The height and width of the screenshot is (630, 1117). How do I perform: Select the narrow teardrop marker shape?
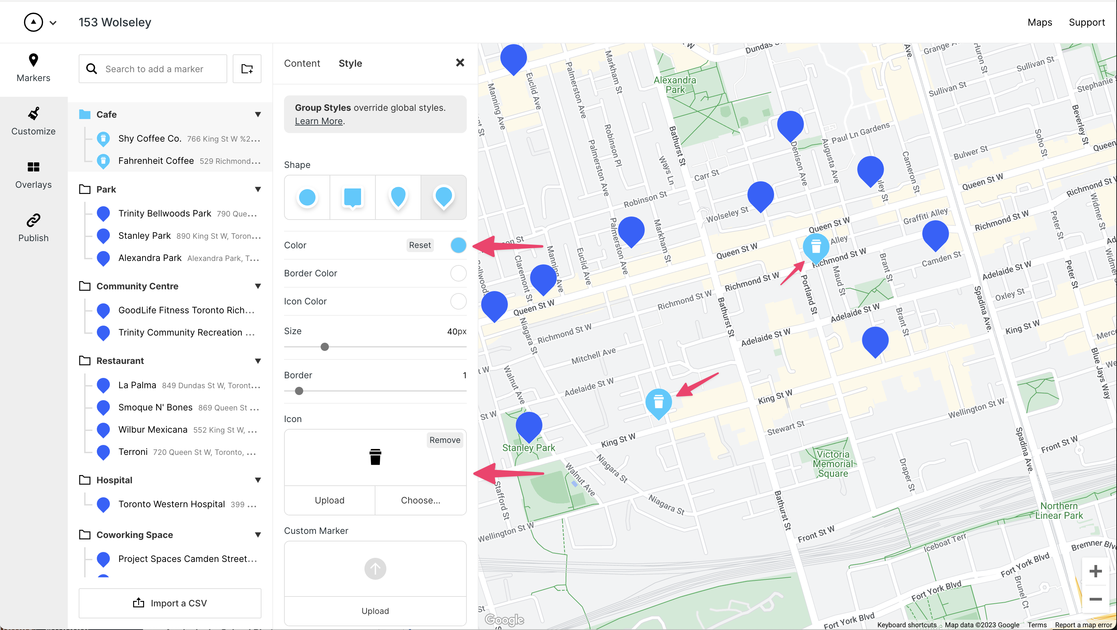(x=398, y=197)
